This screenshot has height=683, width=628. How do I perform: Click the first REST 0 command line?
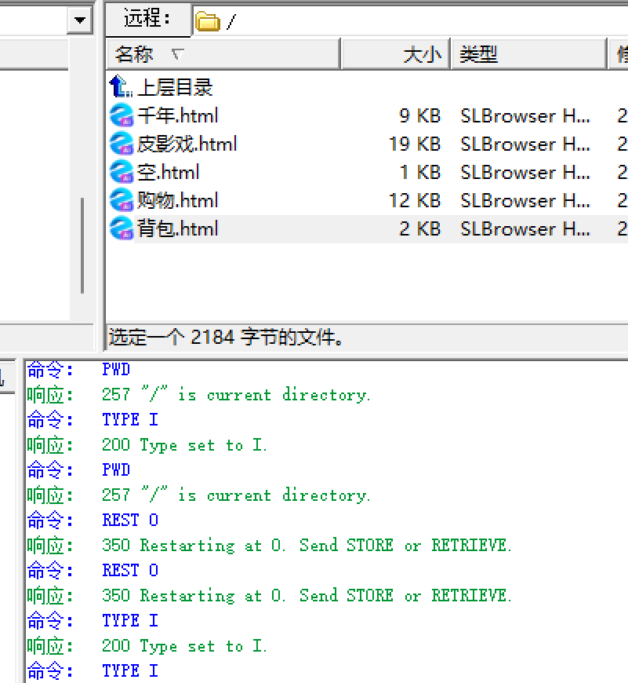(130, 520)
